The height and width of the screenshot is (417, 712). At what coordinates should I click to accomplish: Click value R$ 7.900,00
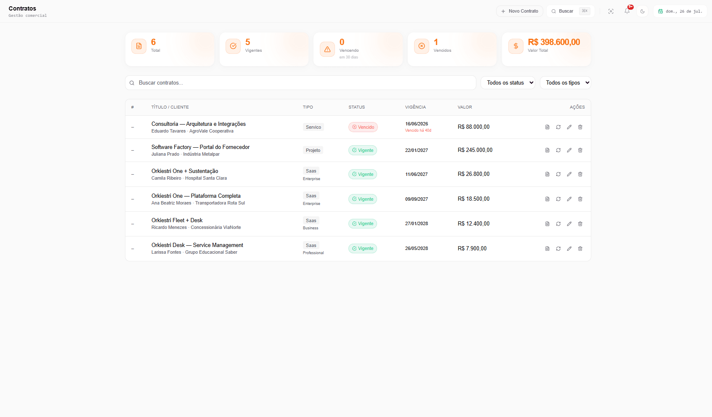click(472, 249)
